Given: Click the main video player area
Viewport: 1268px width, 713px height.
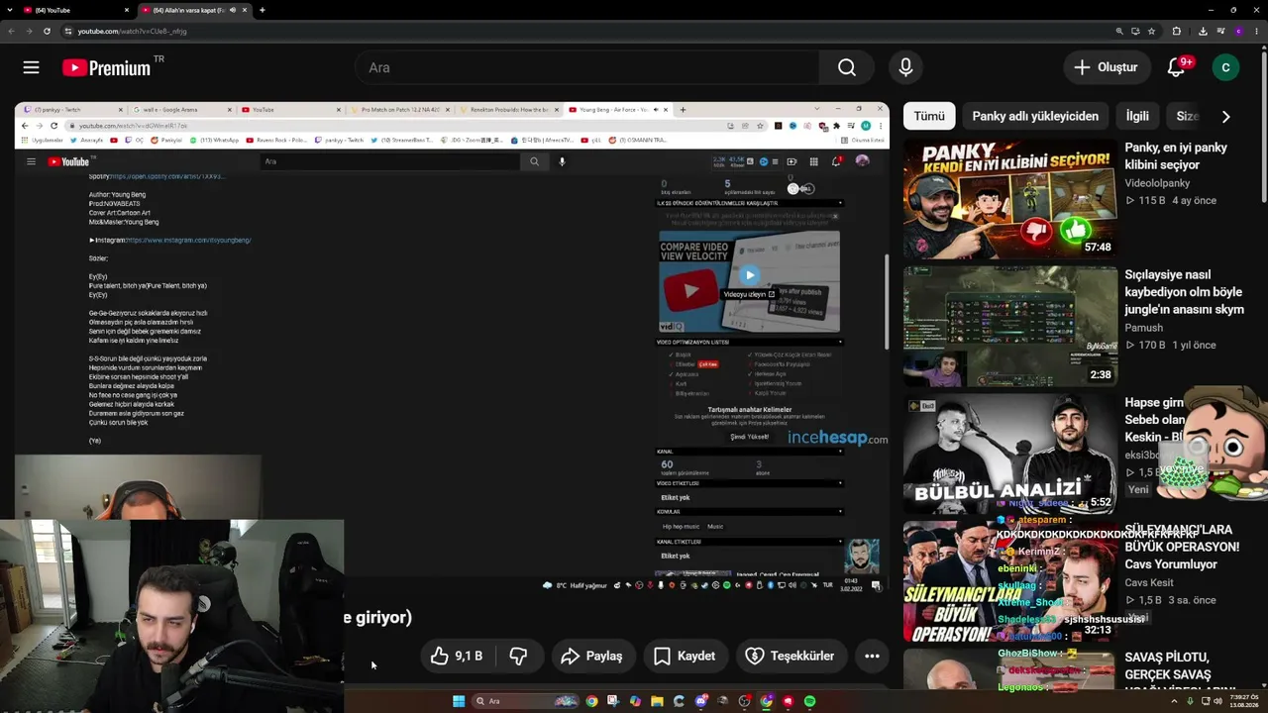Looking at the screenshot, I should point(452,347).
